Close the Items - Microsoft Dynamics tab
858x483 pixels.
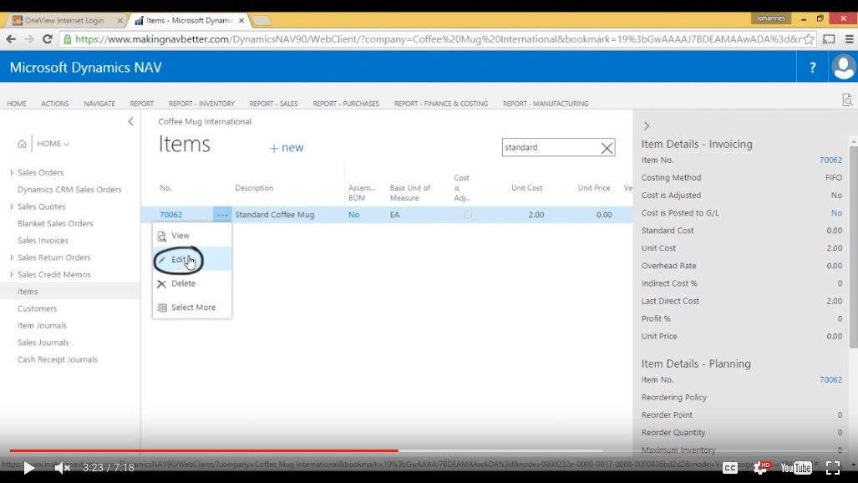point(241,20)
